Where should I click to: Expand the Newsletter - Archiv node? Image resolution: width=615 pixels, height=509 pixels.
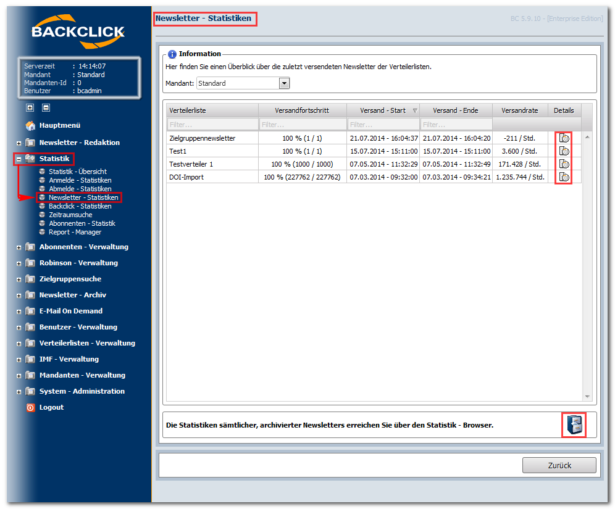pos(19,296)
